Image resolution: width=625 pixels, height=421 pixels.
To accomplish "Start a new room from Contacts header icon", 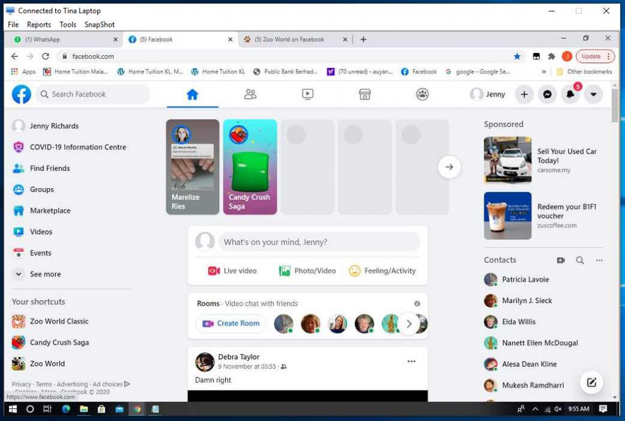I will 561,260.
